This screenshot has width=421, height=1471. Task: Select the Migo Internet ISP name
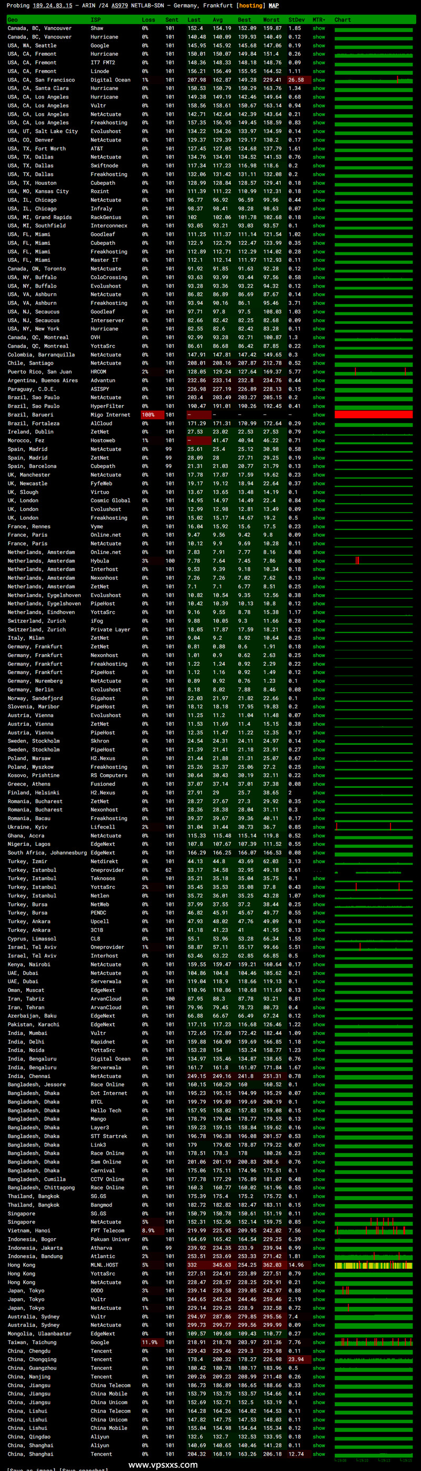point(111,415)
